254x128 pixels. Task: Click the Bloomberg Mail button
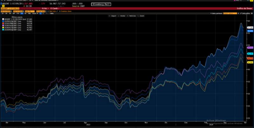point(100,4)
